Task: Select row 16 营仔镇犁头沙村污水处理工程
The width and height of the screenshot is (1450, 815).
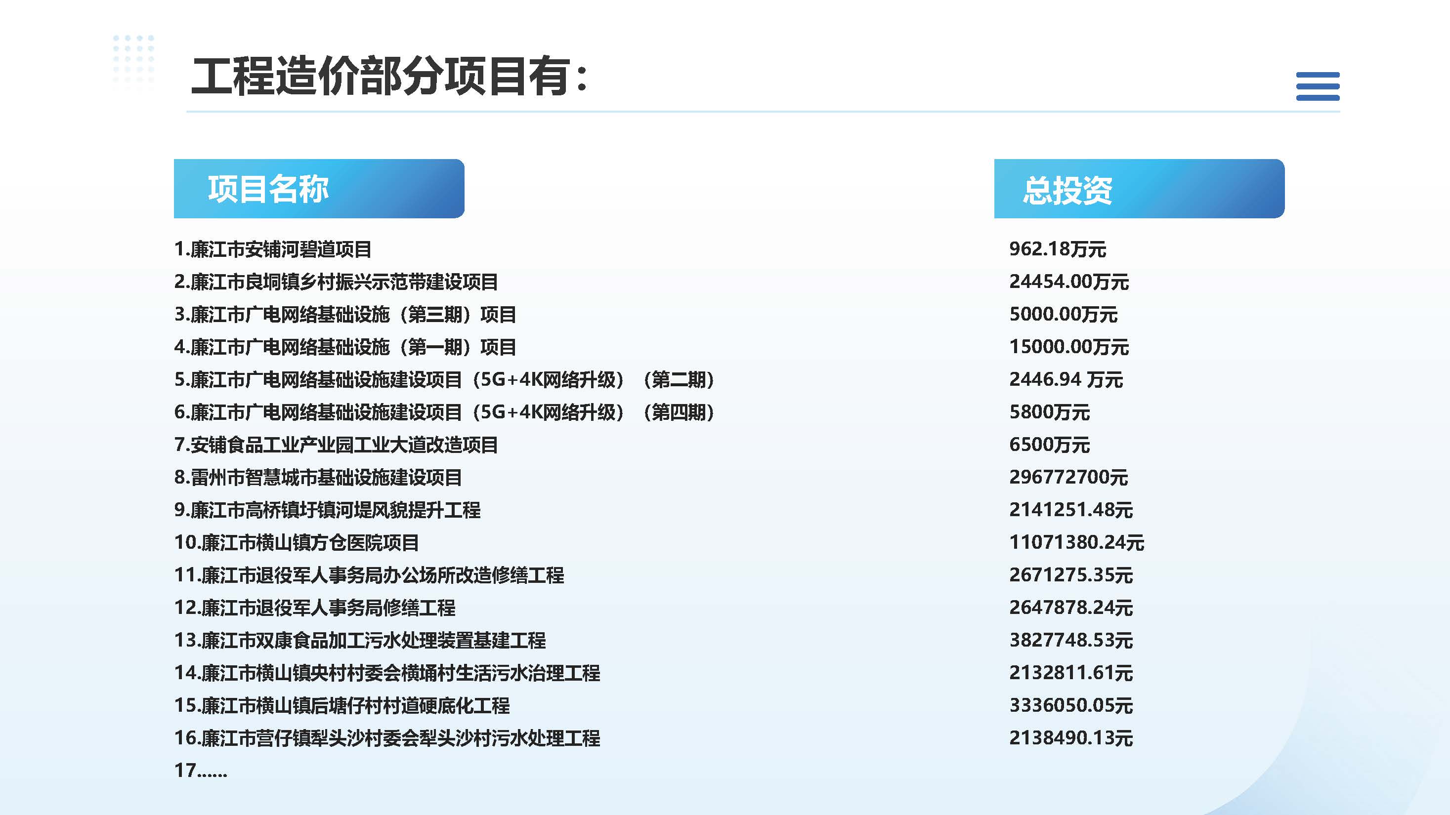Action: 387,738
